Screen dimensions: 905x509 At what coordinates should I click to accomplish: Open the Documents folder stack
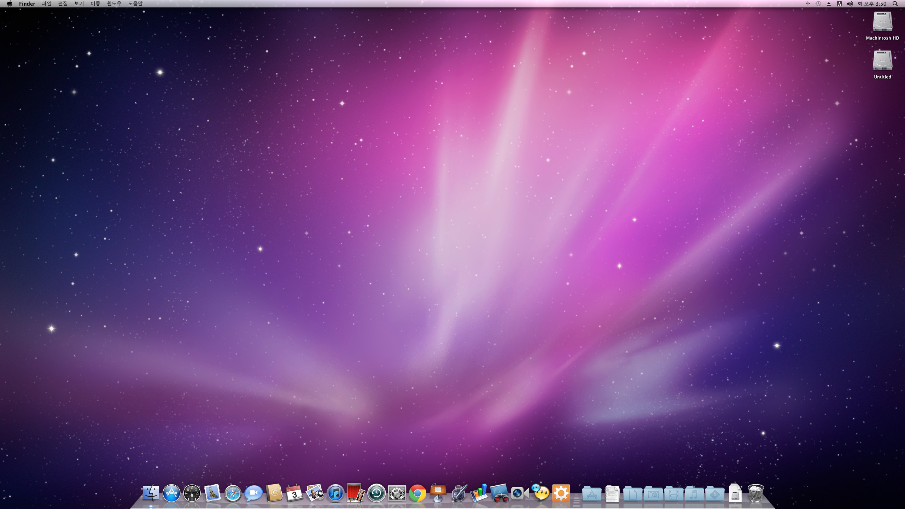[x=633, y=493]
